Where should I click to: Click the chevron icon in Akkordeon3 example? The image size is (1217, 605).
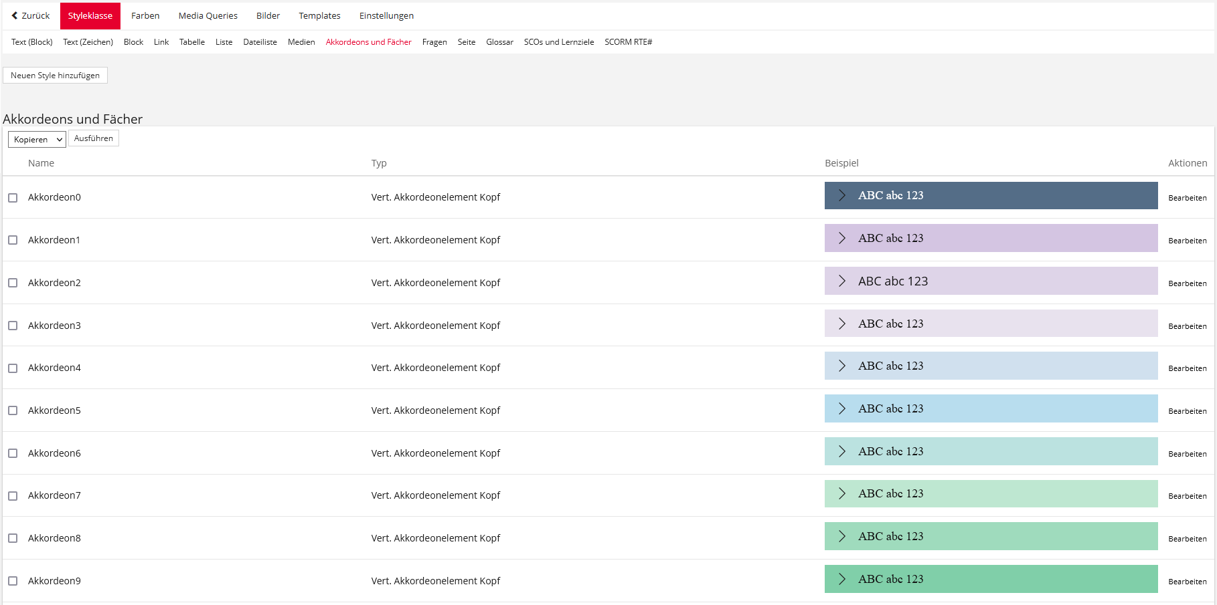[842, 324]
